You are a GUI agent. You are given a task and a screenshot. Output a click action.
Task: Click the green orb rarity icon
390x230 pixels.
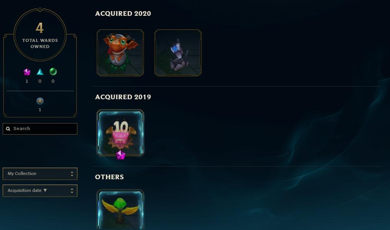tap(53, 72)
